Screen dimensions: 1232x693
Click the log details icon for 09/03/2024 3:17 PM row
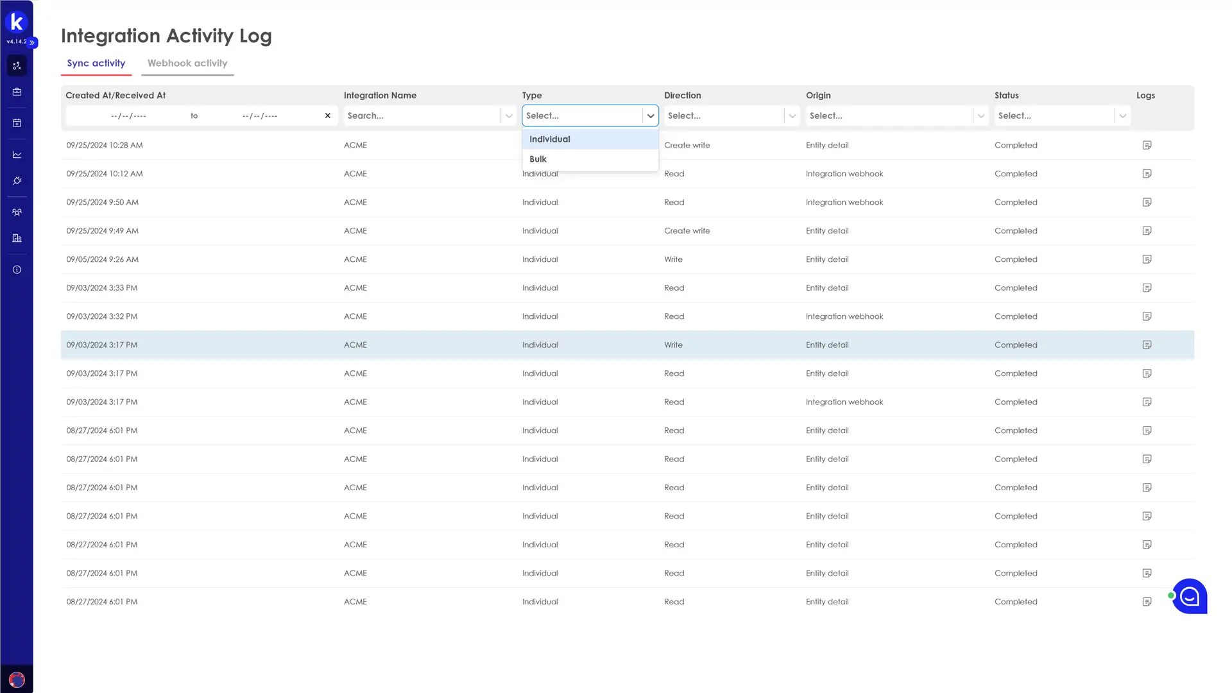click(x=1147, y=345)
